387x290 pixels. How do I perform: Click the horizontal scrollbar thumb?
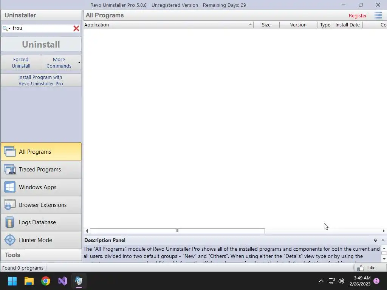(x=177, y=231)
